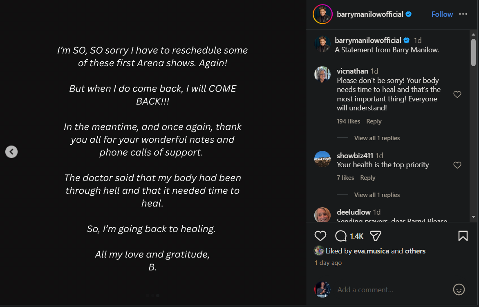Save the post with bookmark icon

pyautogui.click(x=463, y=236)
